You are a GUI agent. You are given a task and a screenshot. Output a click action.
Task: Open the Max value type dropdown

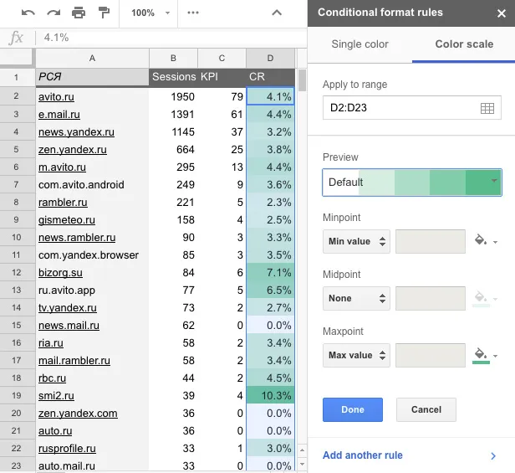tap(356, 355)
